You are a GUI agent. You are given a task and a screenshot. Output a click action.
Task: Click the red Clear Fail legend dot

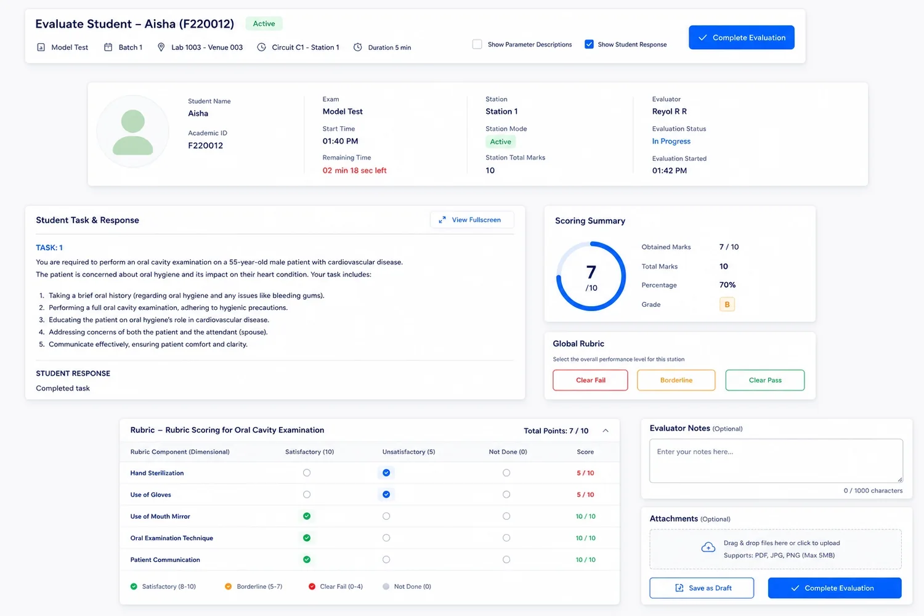pyautogui.click(x=312, y=586)
